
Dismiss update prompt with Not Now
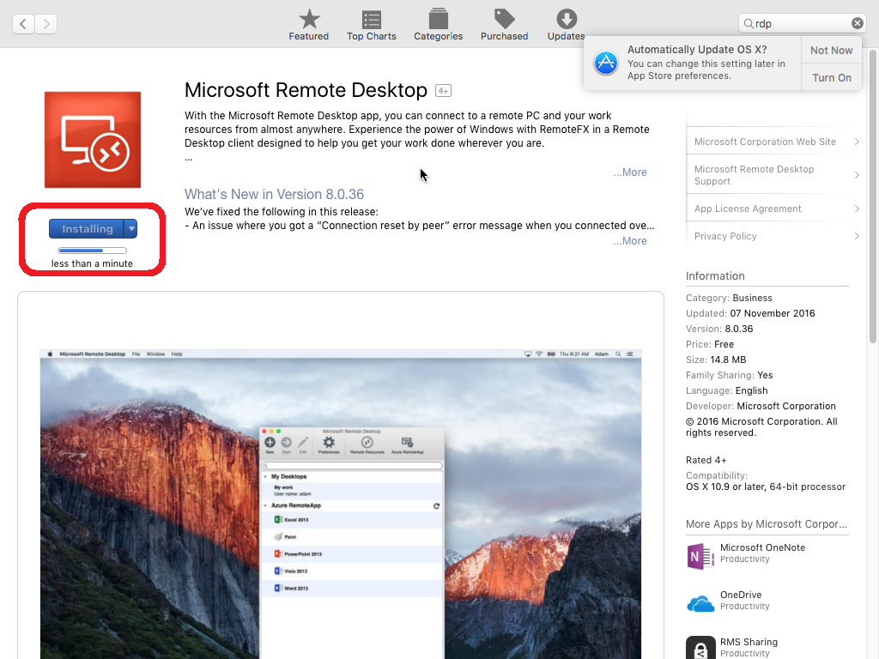(831, 51)
